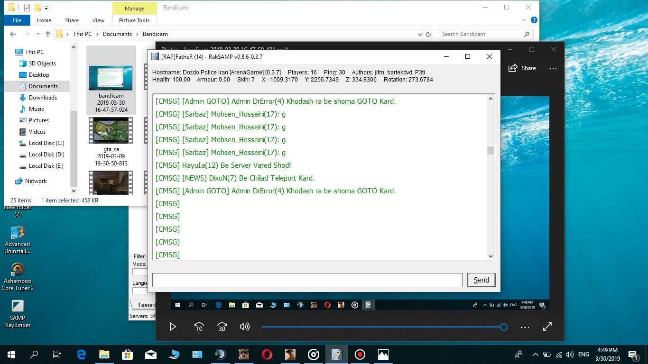
Task: Open the address bar history dropdown
Action: 420,34
